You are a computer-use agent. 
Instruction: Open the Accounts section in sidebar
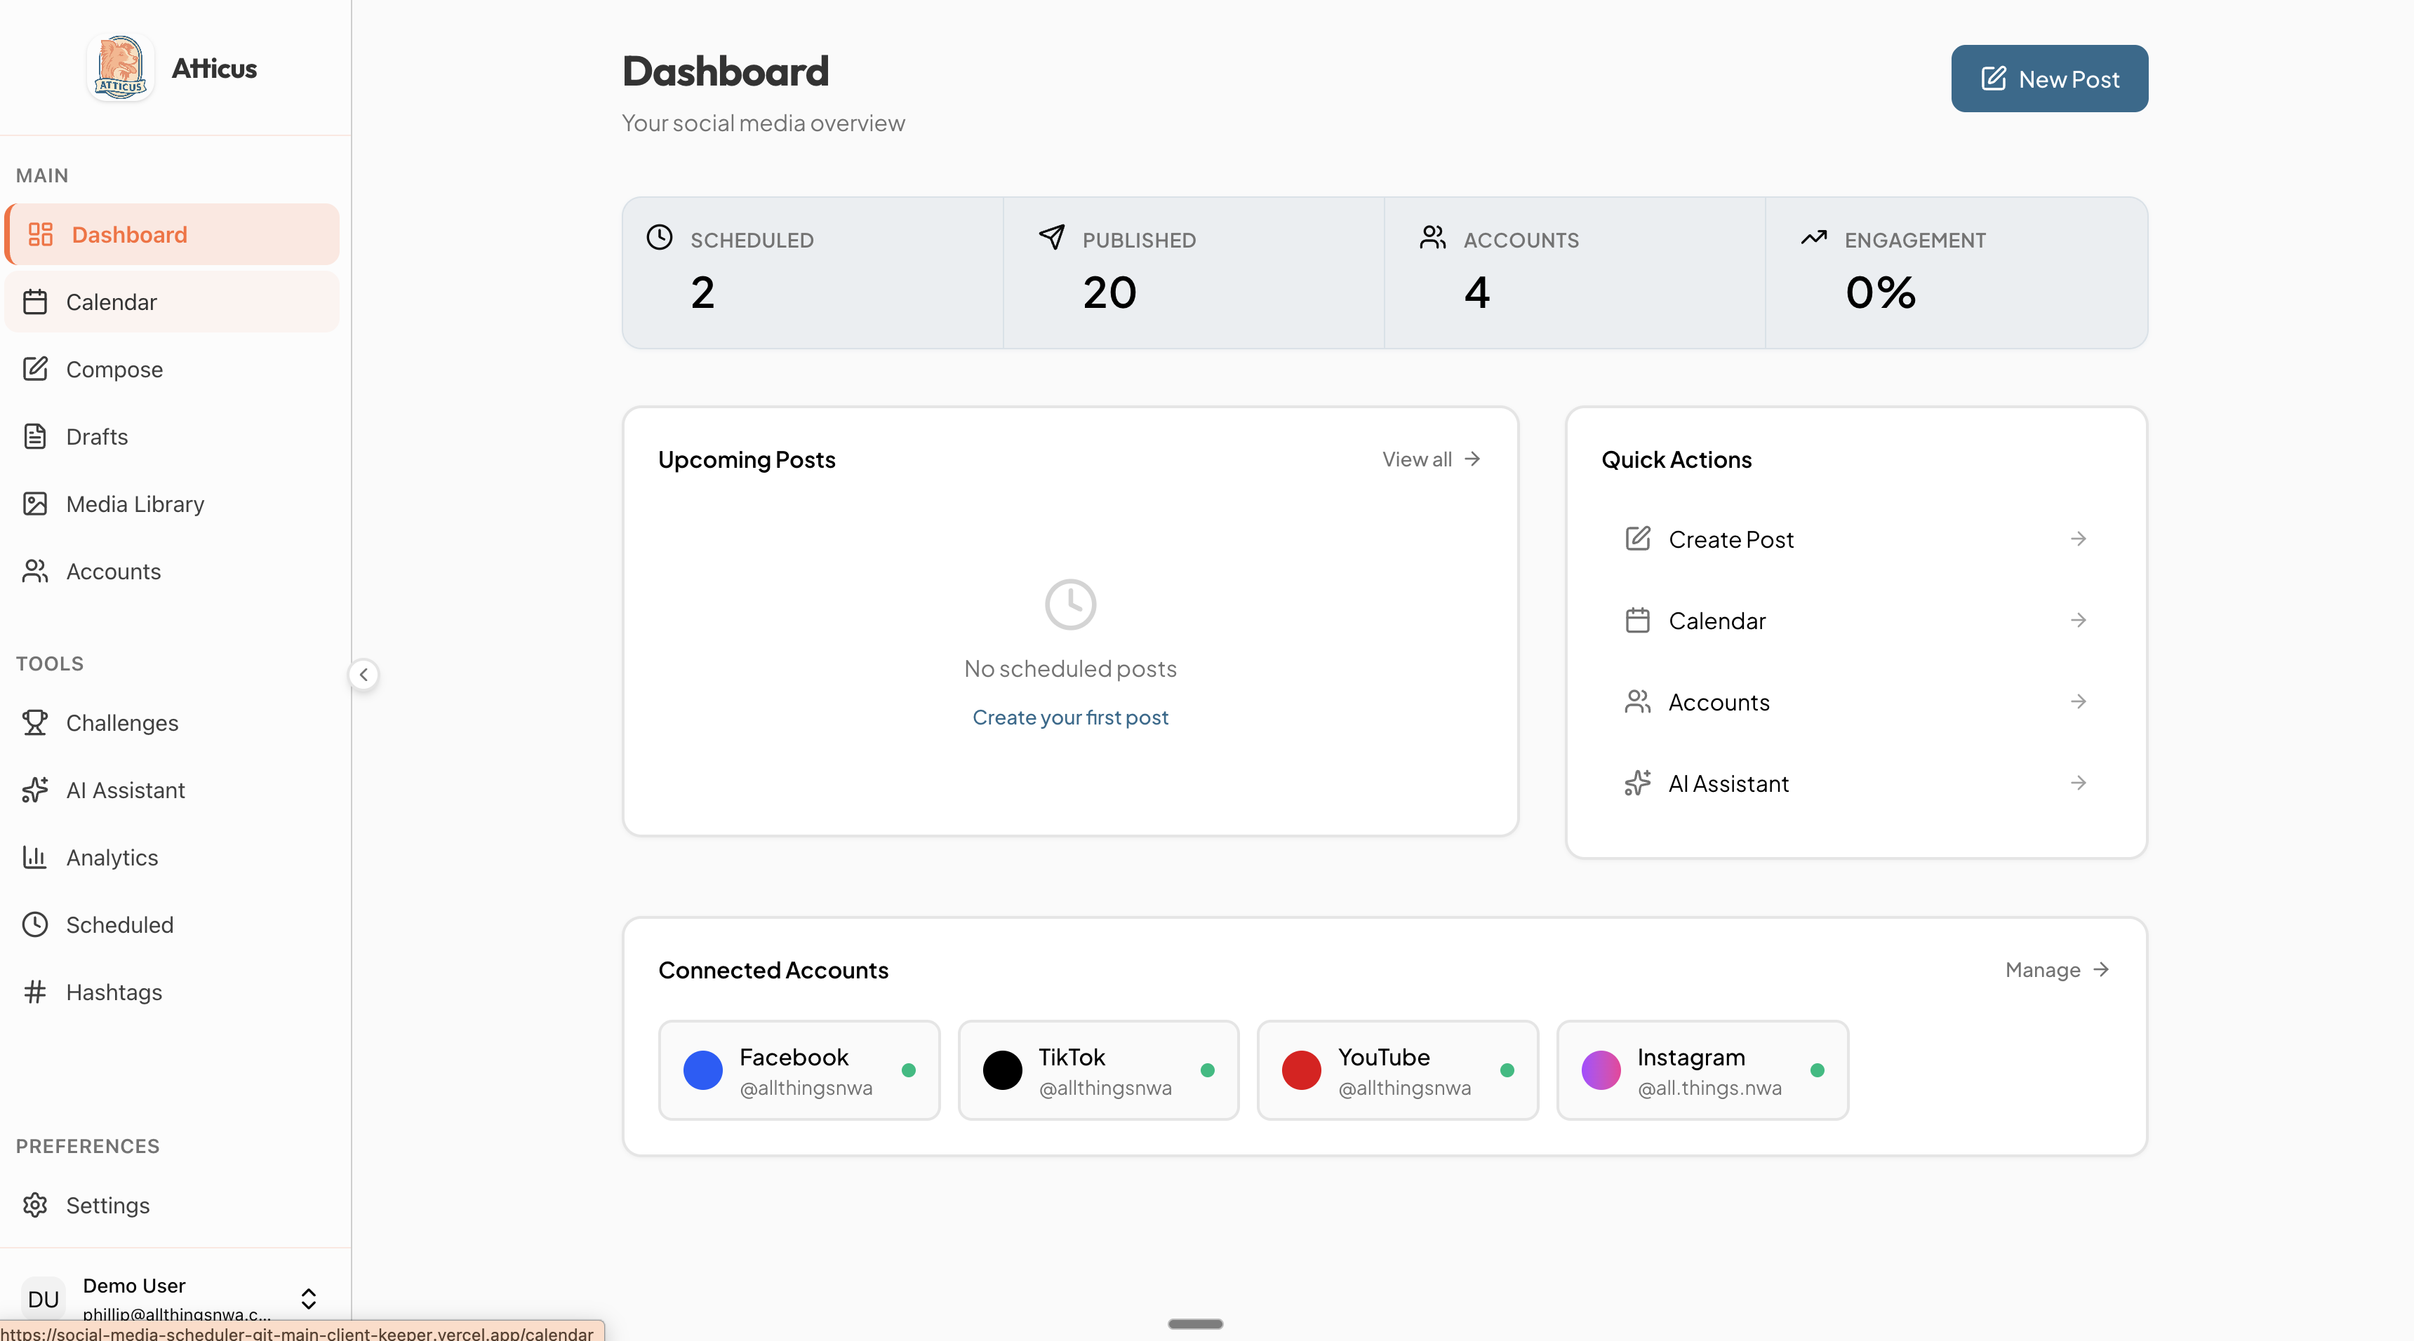click(114, 571)
